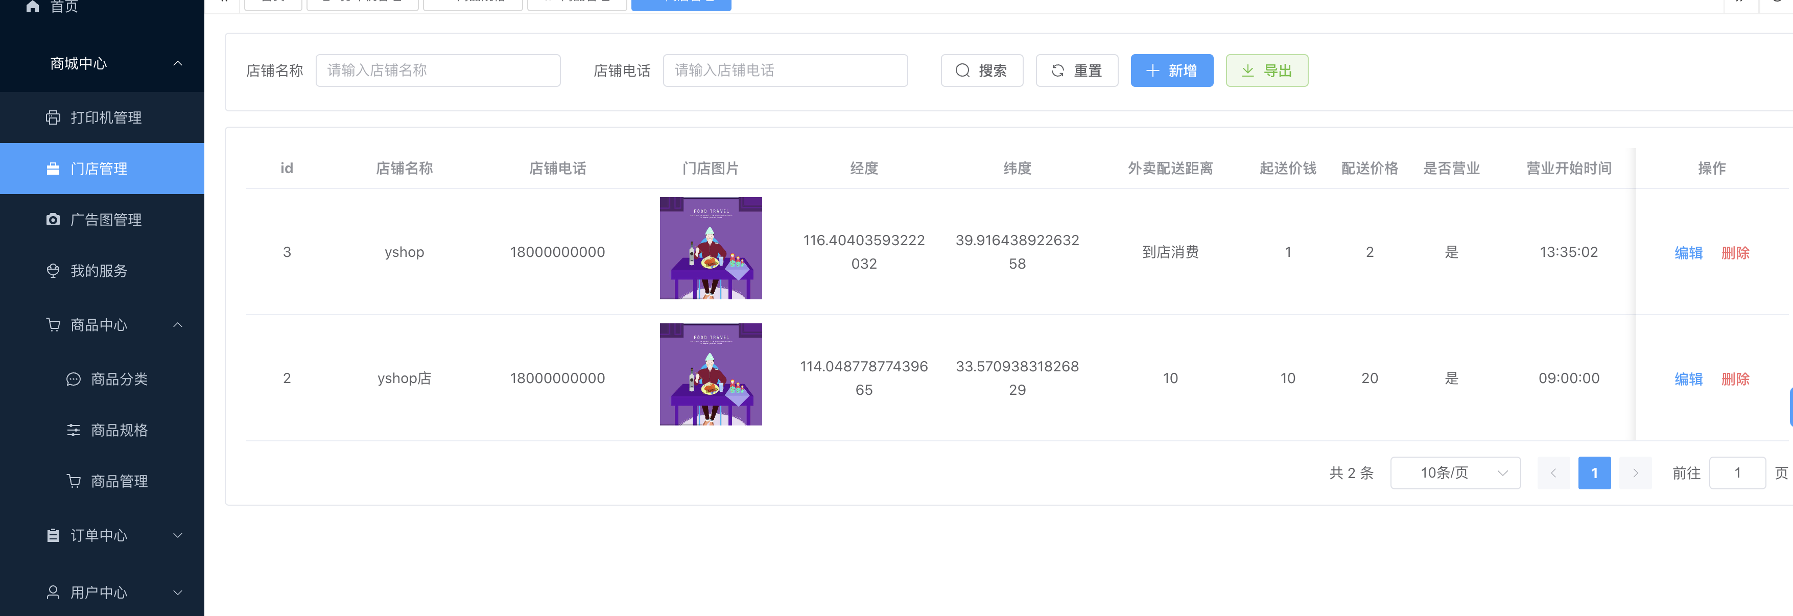
Task: Select the 商品规格 sliders icon
Action: (74, 430)
